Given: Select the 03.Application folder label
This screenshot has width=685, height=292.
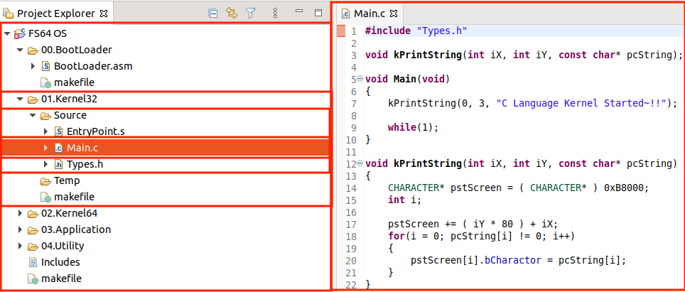Looking at the screenshot, I should [x=76, y=229].
